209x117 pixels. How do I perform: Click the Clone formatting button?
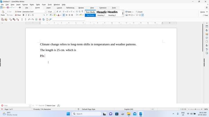(18, 12)
